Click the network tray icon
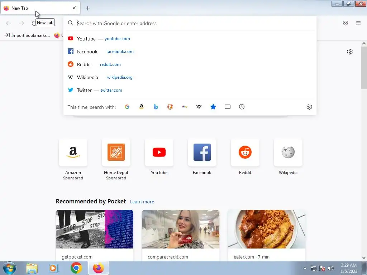Screen dimensions: 367x275 click(313, 268)
